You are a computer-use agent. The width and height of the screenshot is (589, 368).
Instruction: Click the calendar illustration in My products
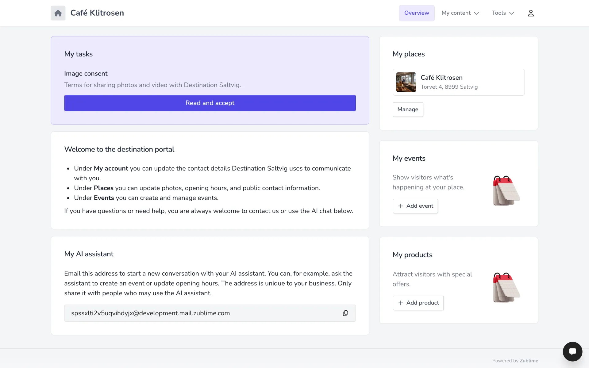coord(506,287)
